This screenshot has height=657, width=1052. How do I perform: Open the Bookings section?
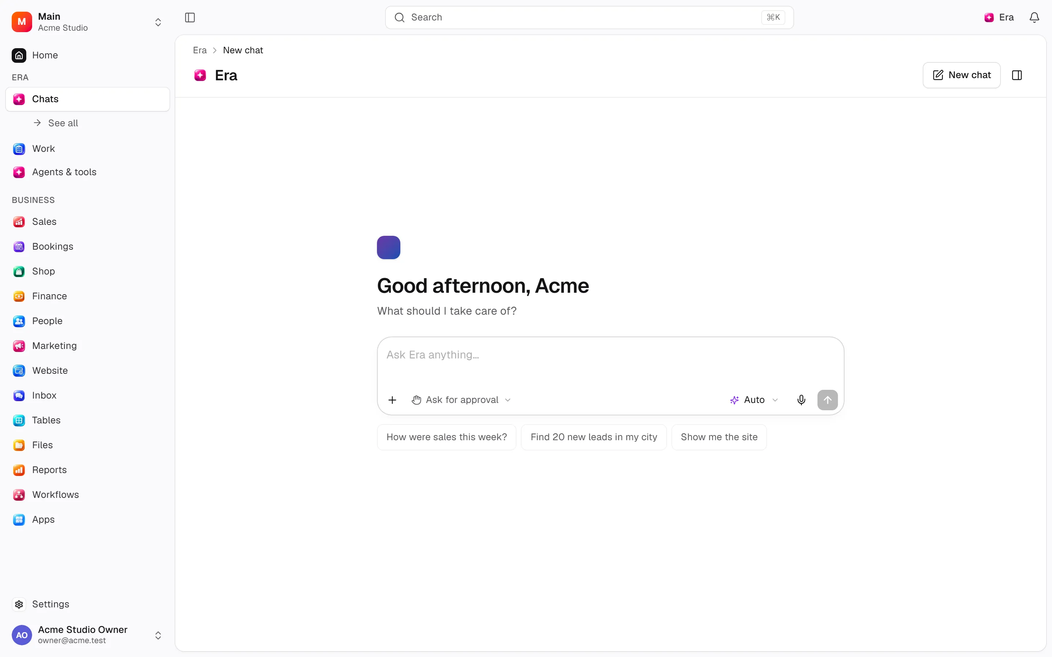pos(88,246)
